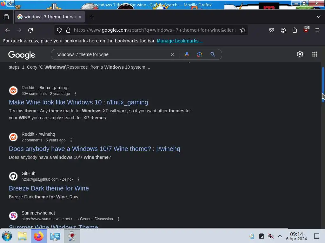
Task: Select 'windows 7 theme for wine' browser tab
Action: pos(50,17)
